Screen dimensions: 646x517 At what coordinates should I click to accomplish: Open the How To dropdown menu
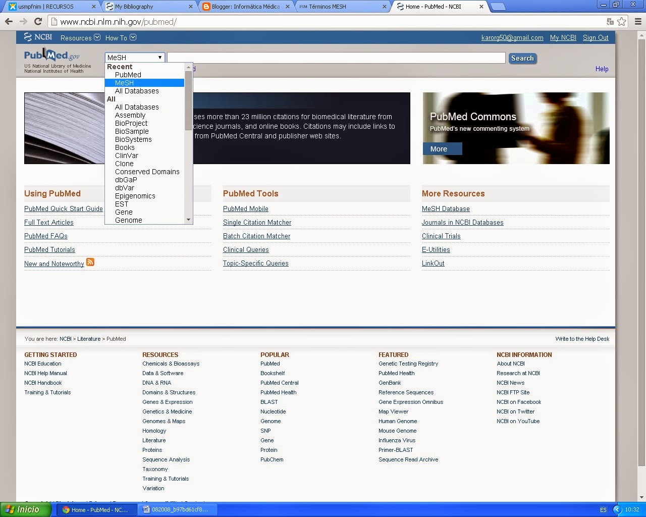tap(120, 37)
